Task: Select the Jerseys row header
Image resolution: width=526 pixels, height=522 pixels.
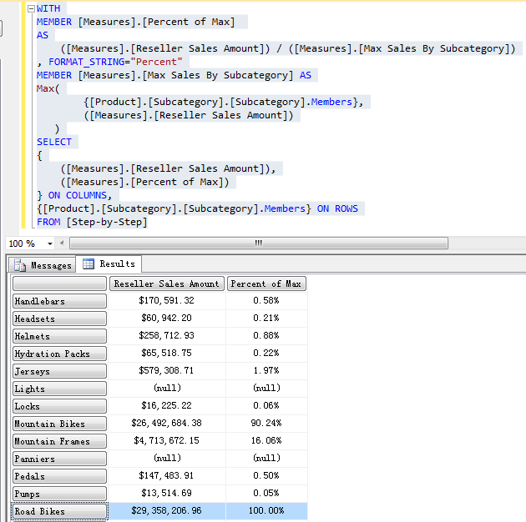Action: click(x=60, y=371)
